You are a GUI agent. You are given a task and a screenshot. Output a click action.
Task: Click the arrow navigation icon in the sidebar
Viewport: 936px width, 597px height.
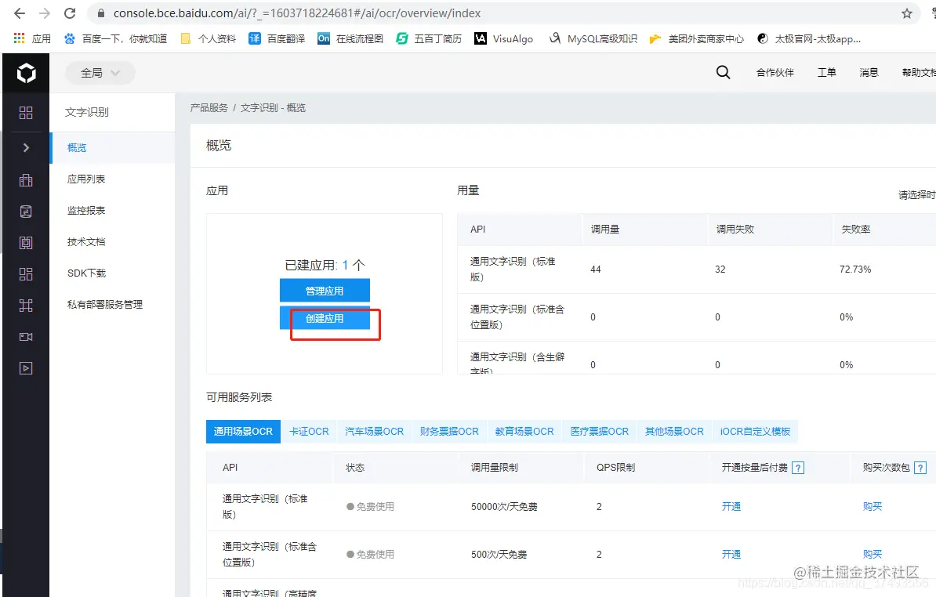[26, 147]
